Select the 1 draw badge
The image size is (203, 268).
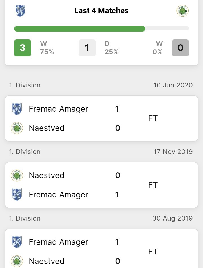tap(87, 48)
